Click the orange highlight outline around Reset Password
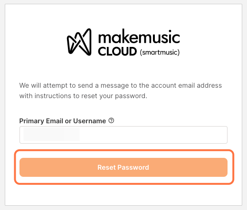Screen dimensions: 247x210 (x=124, y=150)
